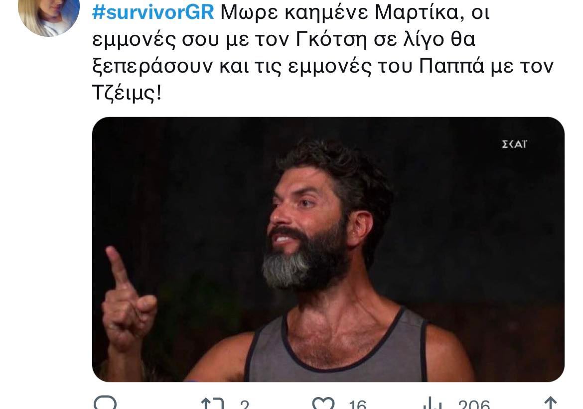The width and height of the screenshot is (583, 409).
Task: Open the #survivorGR hashtag link
Action: pyautogui.click(x=153, y=12)
